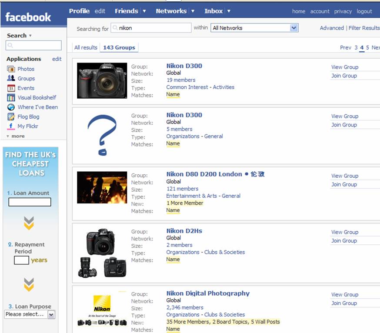Screen dimensions: 380x333
Task: Click the Photos application icon
Action: 11,69
